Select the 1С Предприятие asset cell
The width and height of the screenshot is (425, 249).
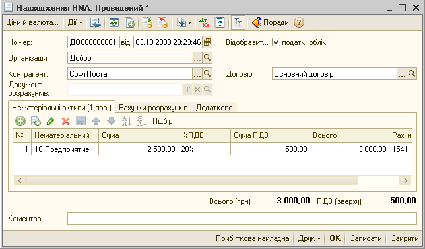[x=65, y=149]
